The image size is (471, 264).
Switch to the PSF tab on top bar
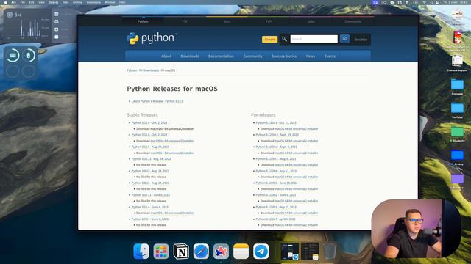click(x=185, y=21)
